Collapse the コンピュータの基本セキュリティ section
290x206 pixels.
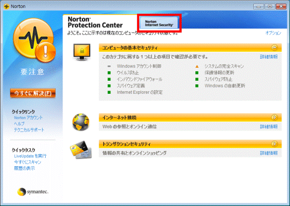(274, 48)
